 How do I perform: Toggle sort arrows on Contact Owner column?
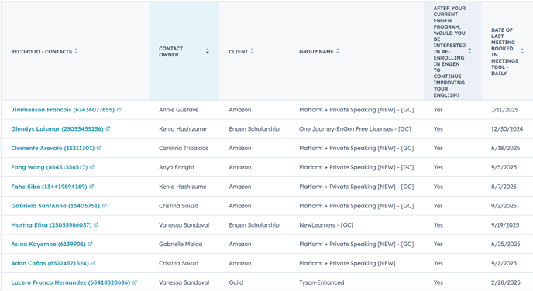point(208,51)
